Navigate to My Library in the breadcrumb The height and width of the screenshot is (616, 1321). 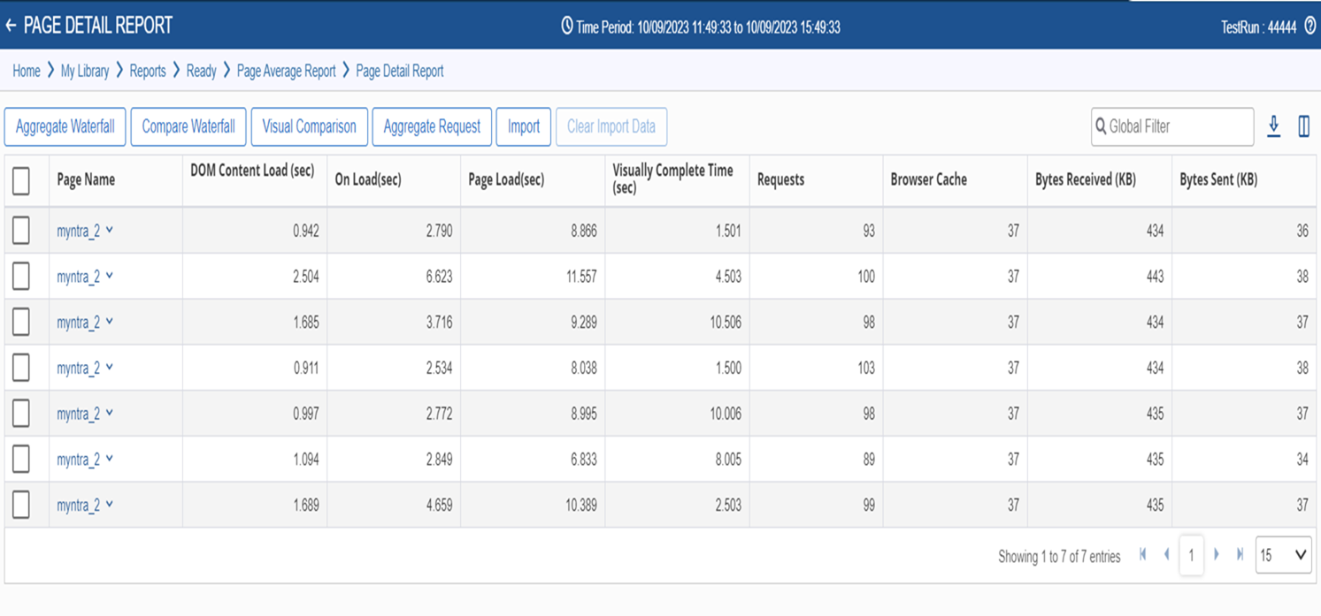pyautogui.click(x=85, y=71)
